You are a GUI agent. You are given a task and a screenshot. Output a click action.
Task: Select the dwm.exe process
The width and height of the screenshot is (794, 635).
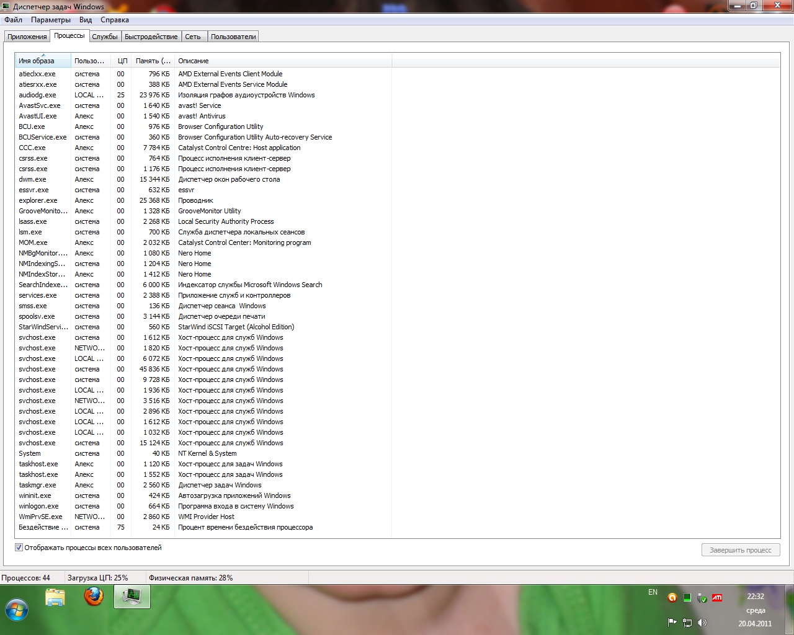(203, 179)
